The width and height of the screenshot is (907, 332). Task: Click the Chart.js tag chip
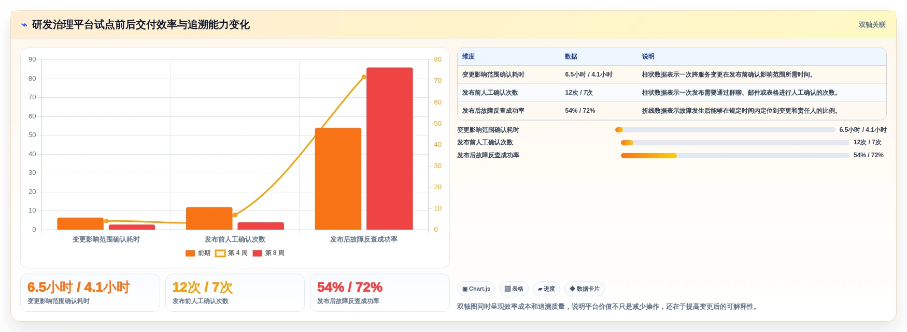click(x=476, y=289)
